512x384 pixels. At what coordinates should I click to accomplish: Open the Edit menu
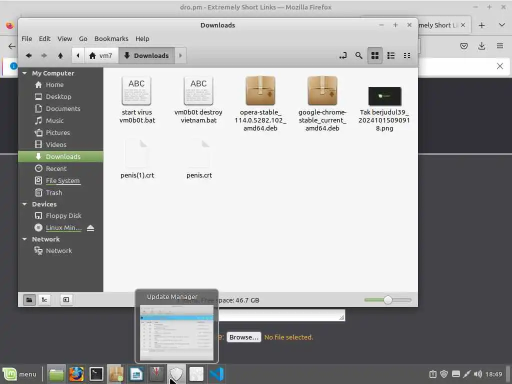tap(44, 38)
